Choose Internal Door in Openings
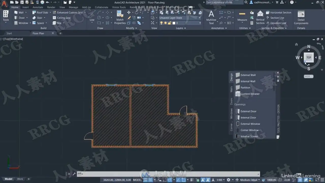325x183 pixels. [x=246, y=117]
